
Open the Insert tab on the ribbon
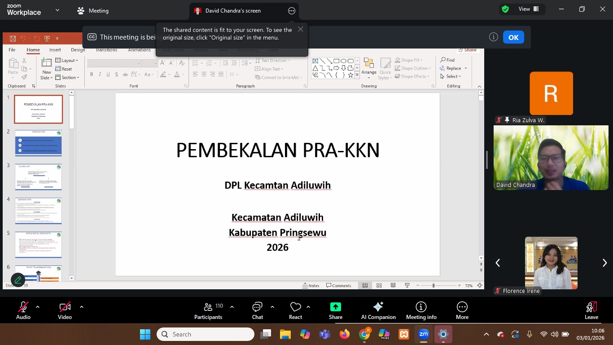pyautogui.click(x=55, y=50)
